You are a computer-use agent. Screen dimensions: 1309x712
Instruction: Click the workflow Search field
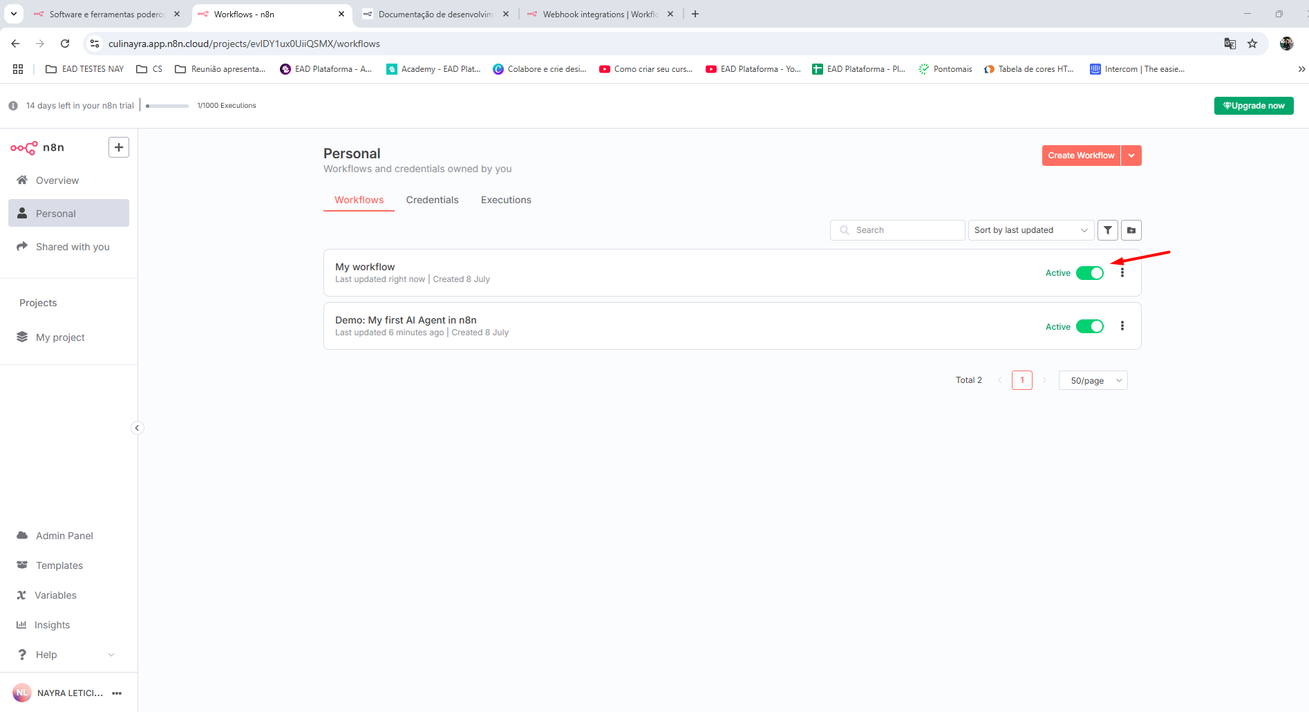[x=897, y=230]
